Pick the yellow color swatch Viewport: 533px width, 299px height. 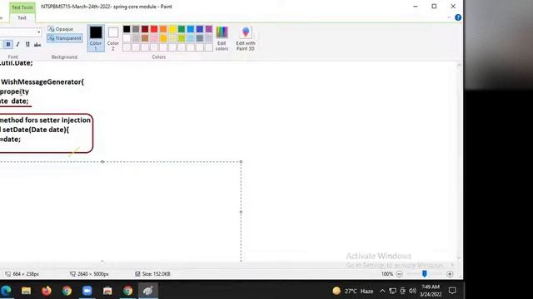[172, 29]
